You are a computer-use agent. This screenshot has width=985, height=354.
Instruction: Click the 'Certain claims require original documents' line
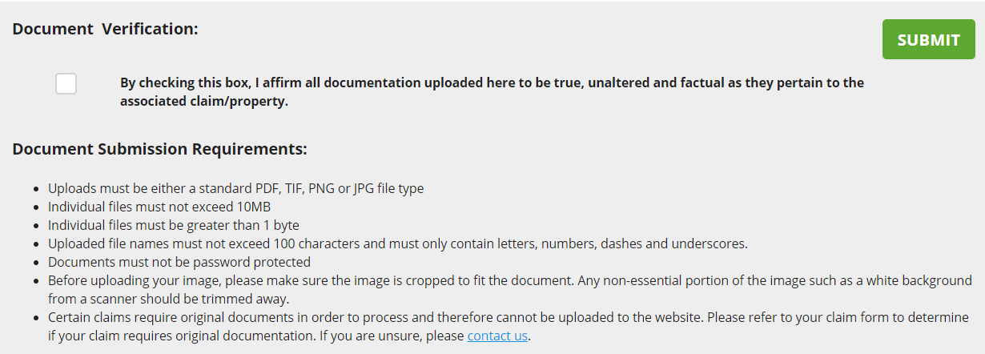pyautogui.click(x=509, y=317)
